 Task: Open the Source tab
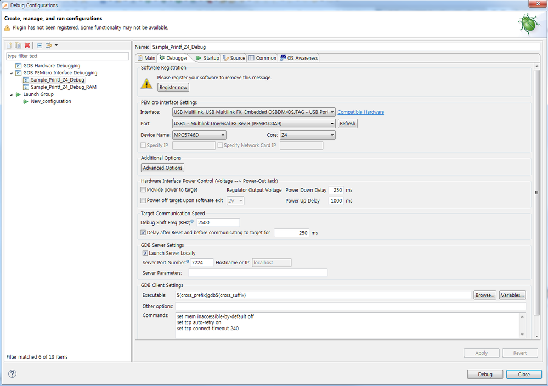click(234, 58)
